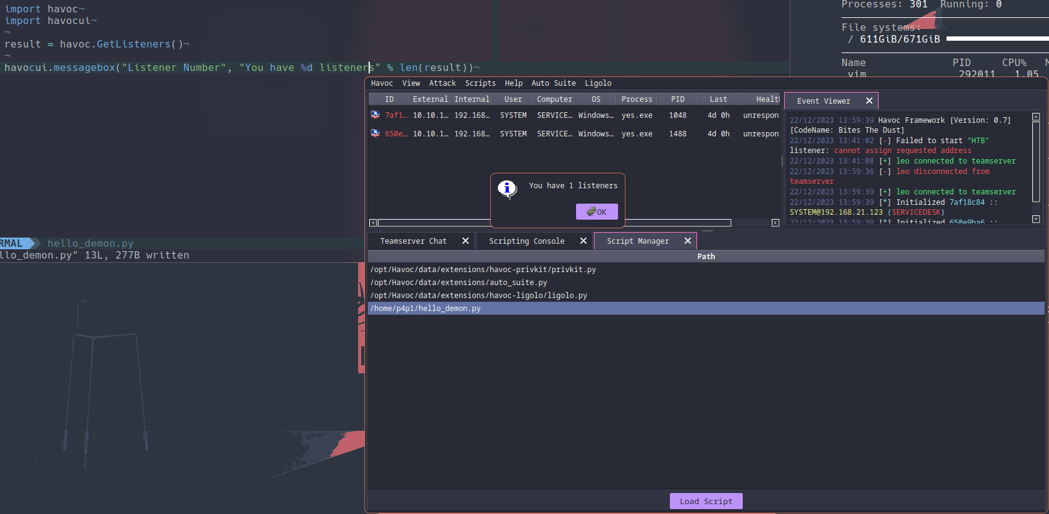Image resolution: width=1049 pixels, height=514 pixels.
Task: Open the Ligolo menu
Action: point(598,83)
